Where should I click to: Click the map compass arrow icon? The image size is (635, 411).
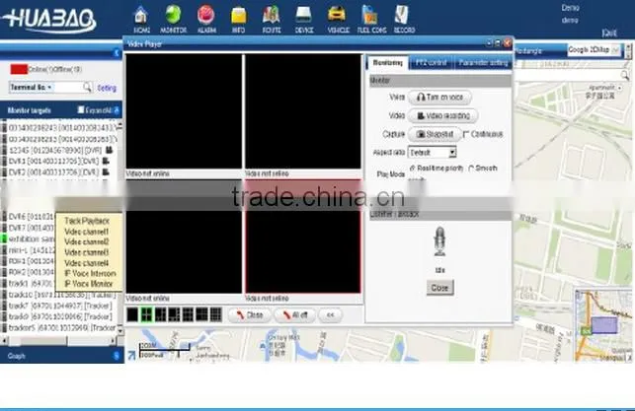[131, 355]
